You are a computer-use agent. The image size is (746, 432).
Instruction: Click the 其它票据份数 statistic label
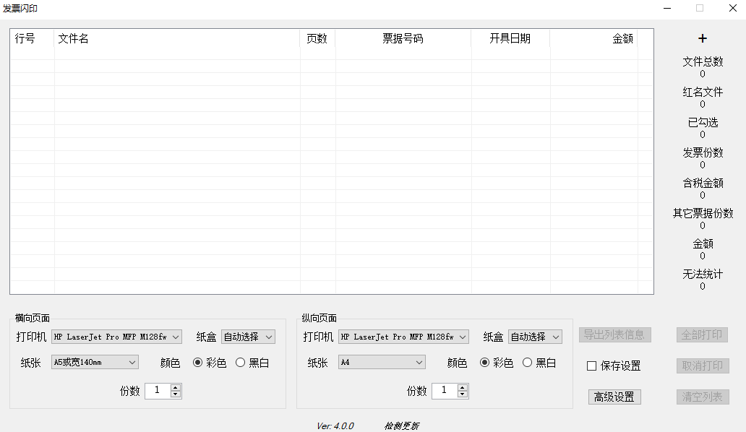(703, 213)
